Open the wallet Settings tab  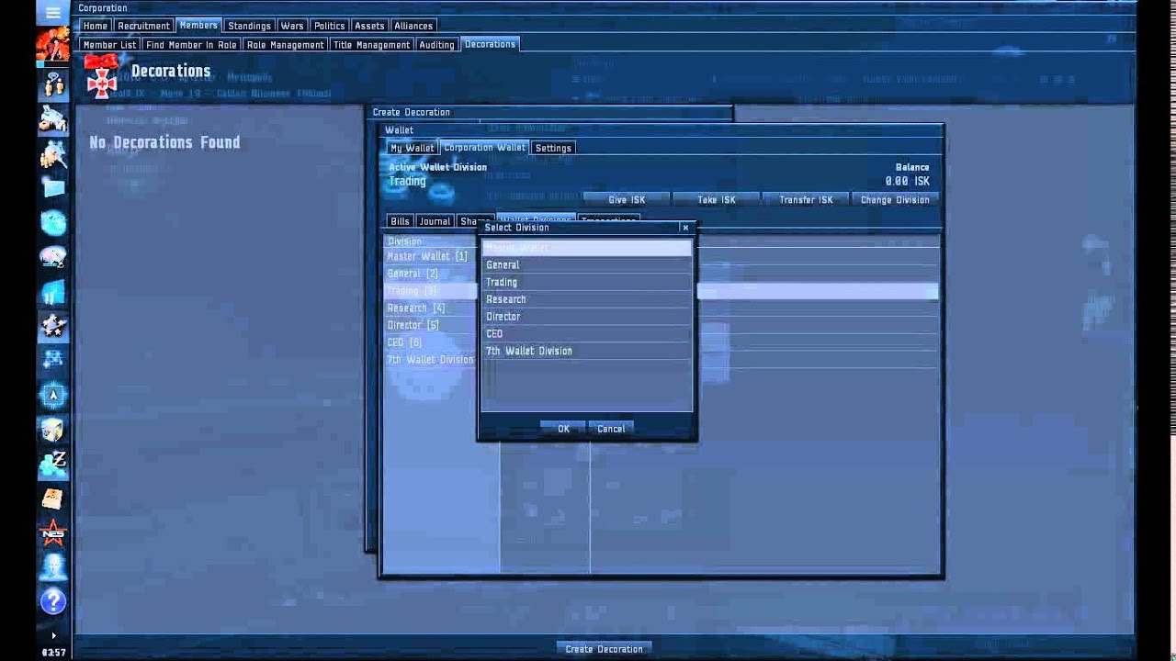click(553, 148)
